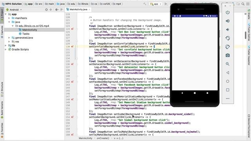
Task: Collapse the app module tree node
Action: pyautogui.click(x=6, y=14)
